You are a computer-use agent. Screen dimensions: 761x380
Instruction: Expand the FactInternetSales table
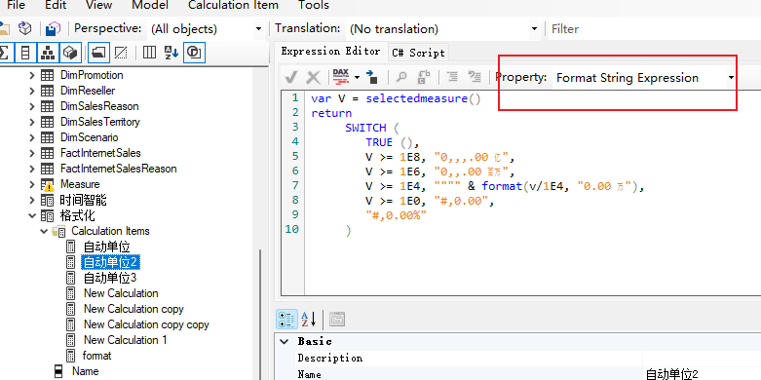[32, 153]
